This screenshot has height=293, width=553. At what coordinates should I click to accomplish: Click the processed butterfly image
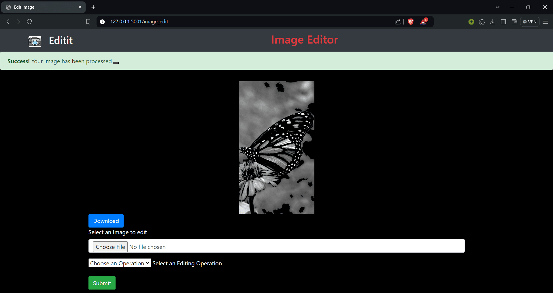276,147
